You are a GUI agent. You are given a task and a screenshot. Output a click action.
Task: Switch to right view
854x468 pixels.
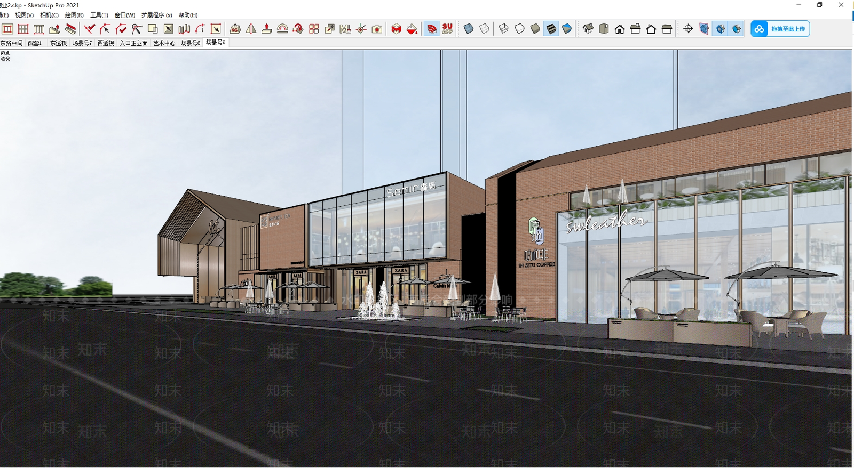635,29
